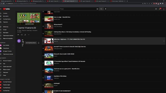Click the search magnifier button
Viewport: 166px width, 93px height.
(101, 9)
